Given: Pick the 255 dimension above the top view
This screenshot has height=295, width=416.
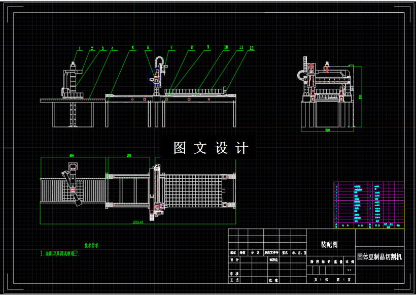Looking at the screenshot, I should click(129, 155).
